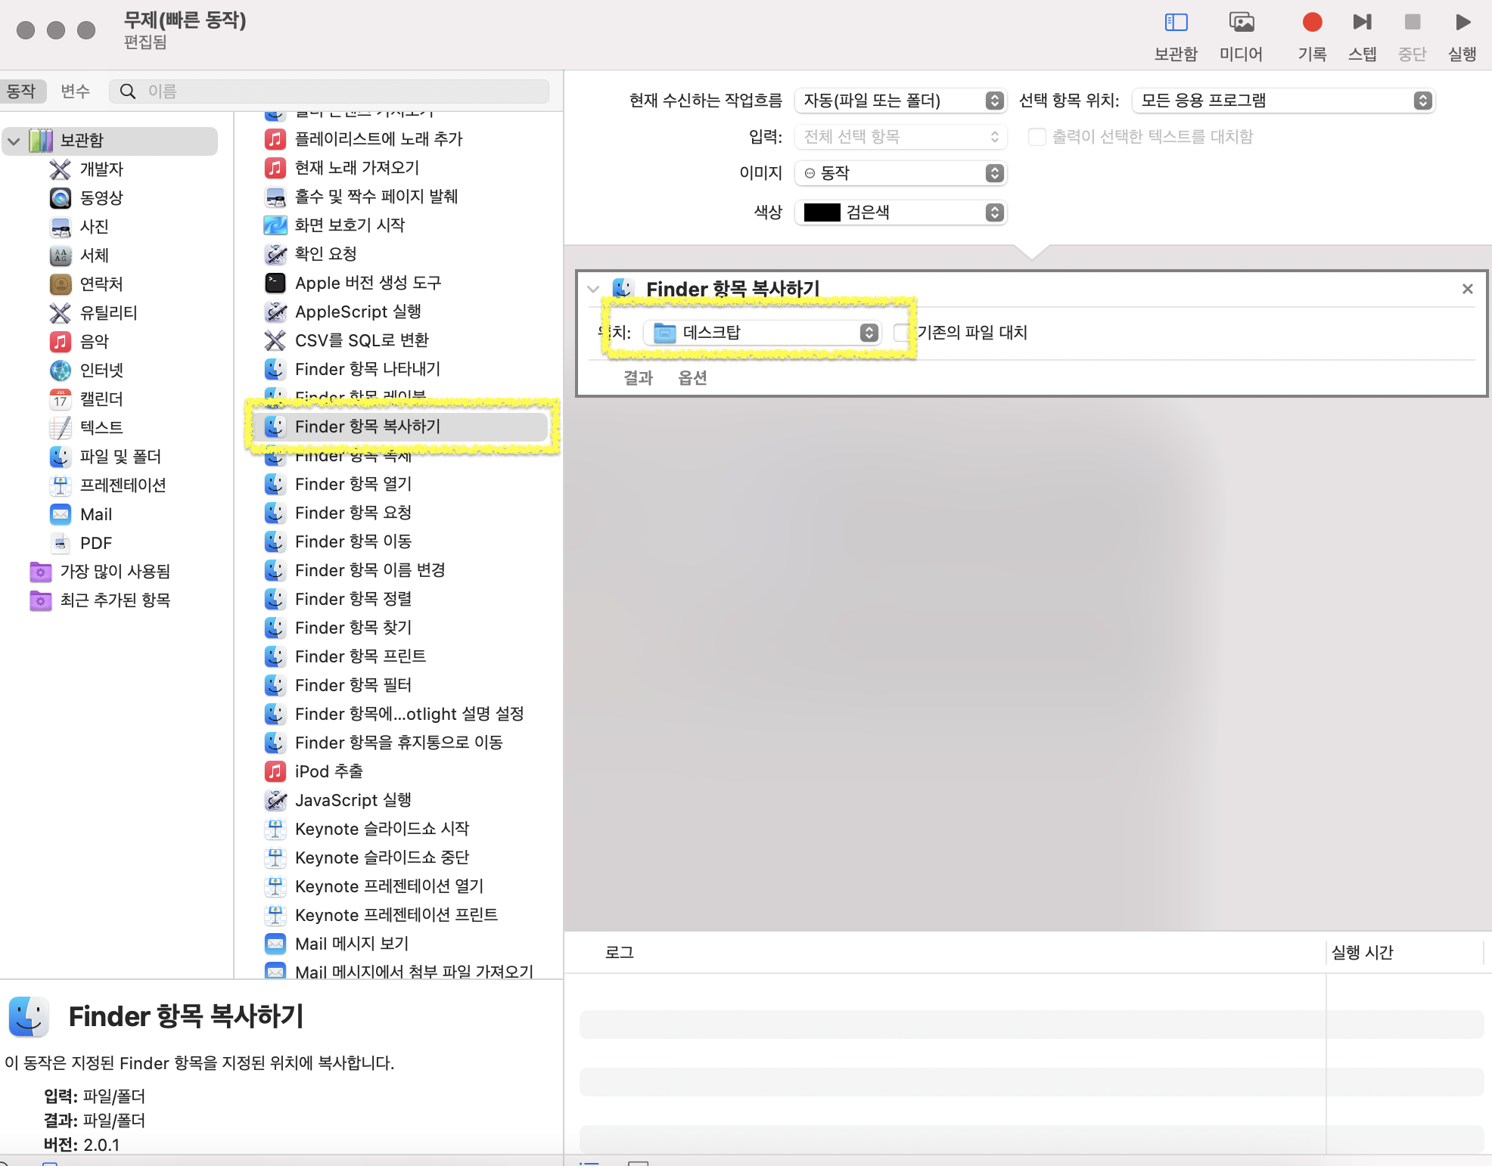Click the 결과 button in action

click(x=638, y=377)
